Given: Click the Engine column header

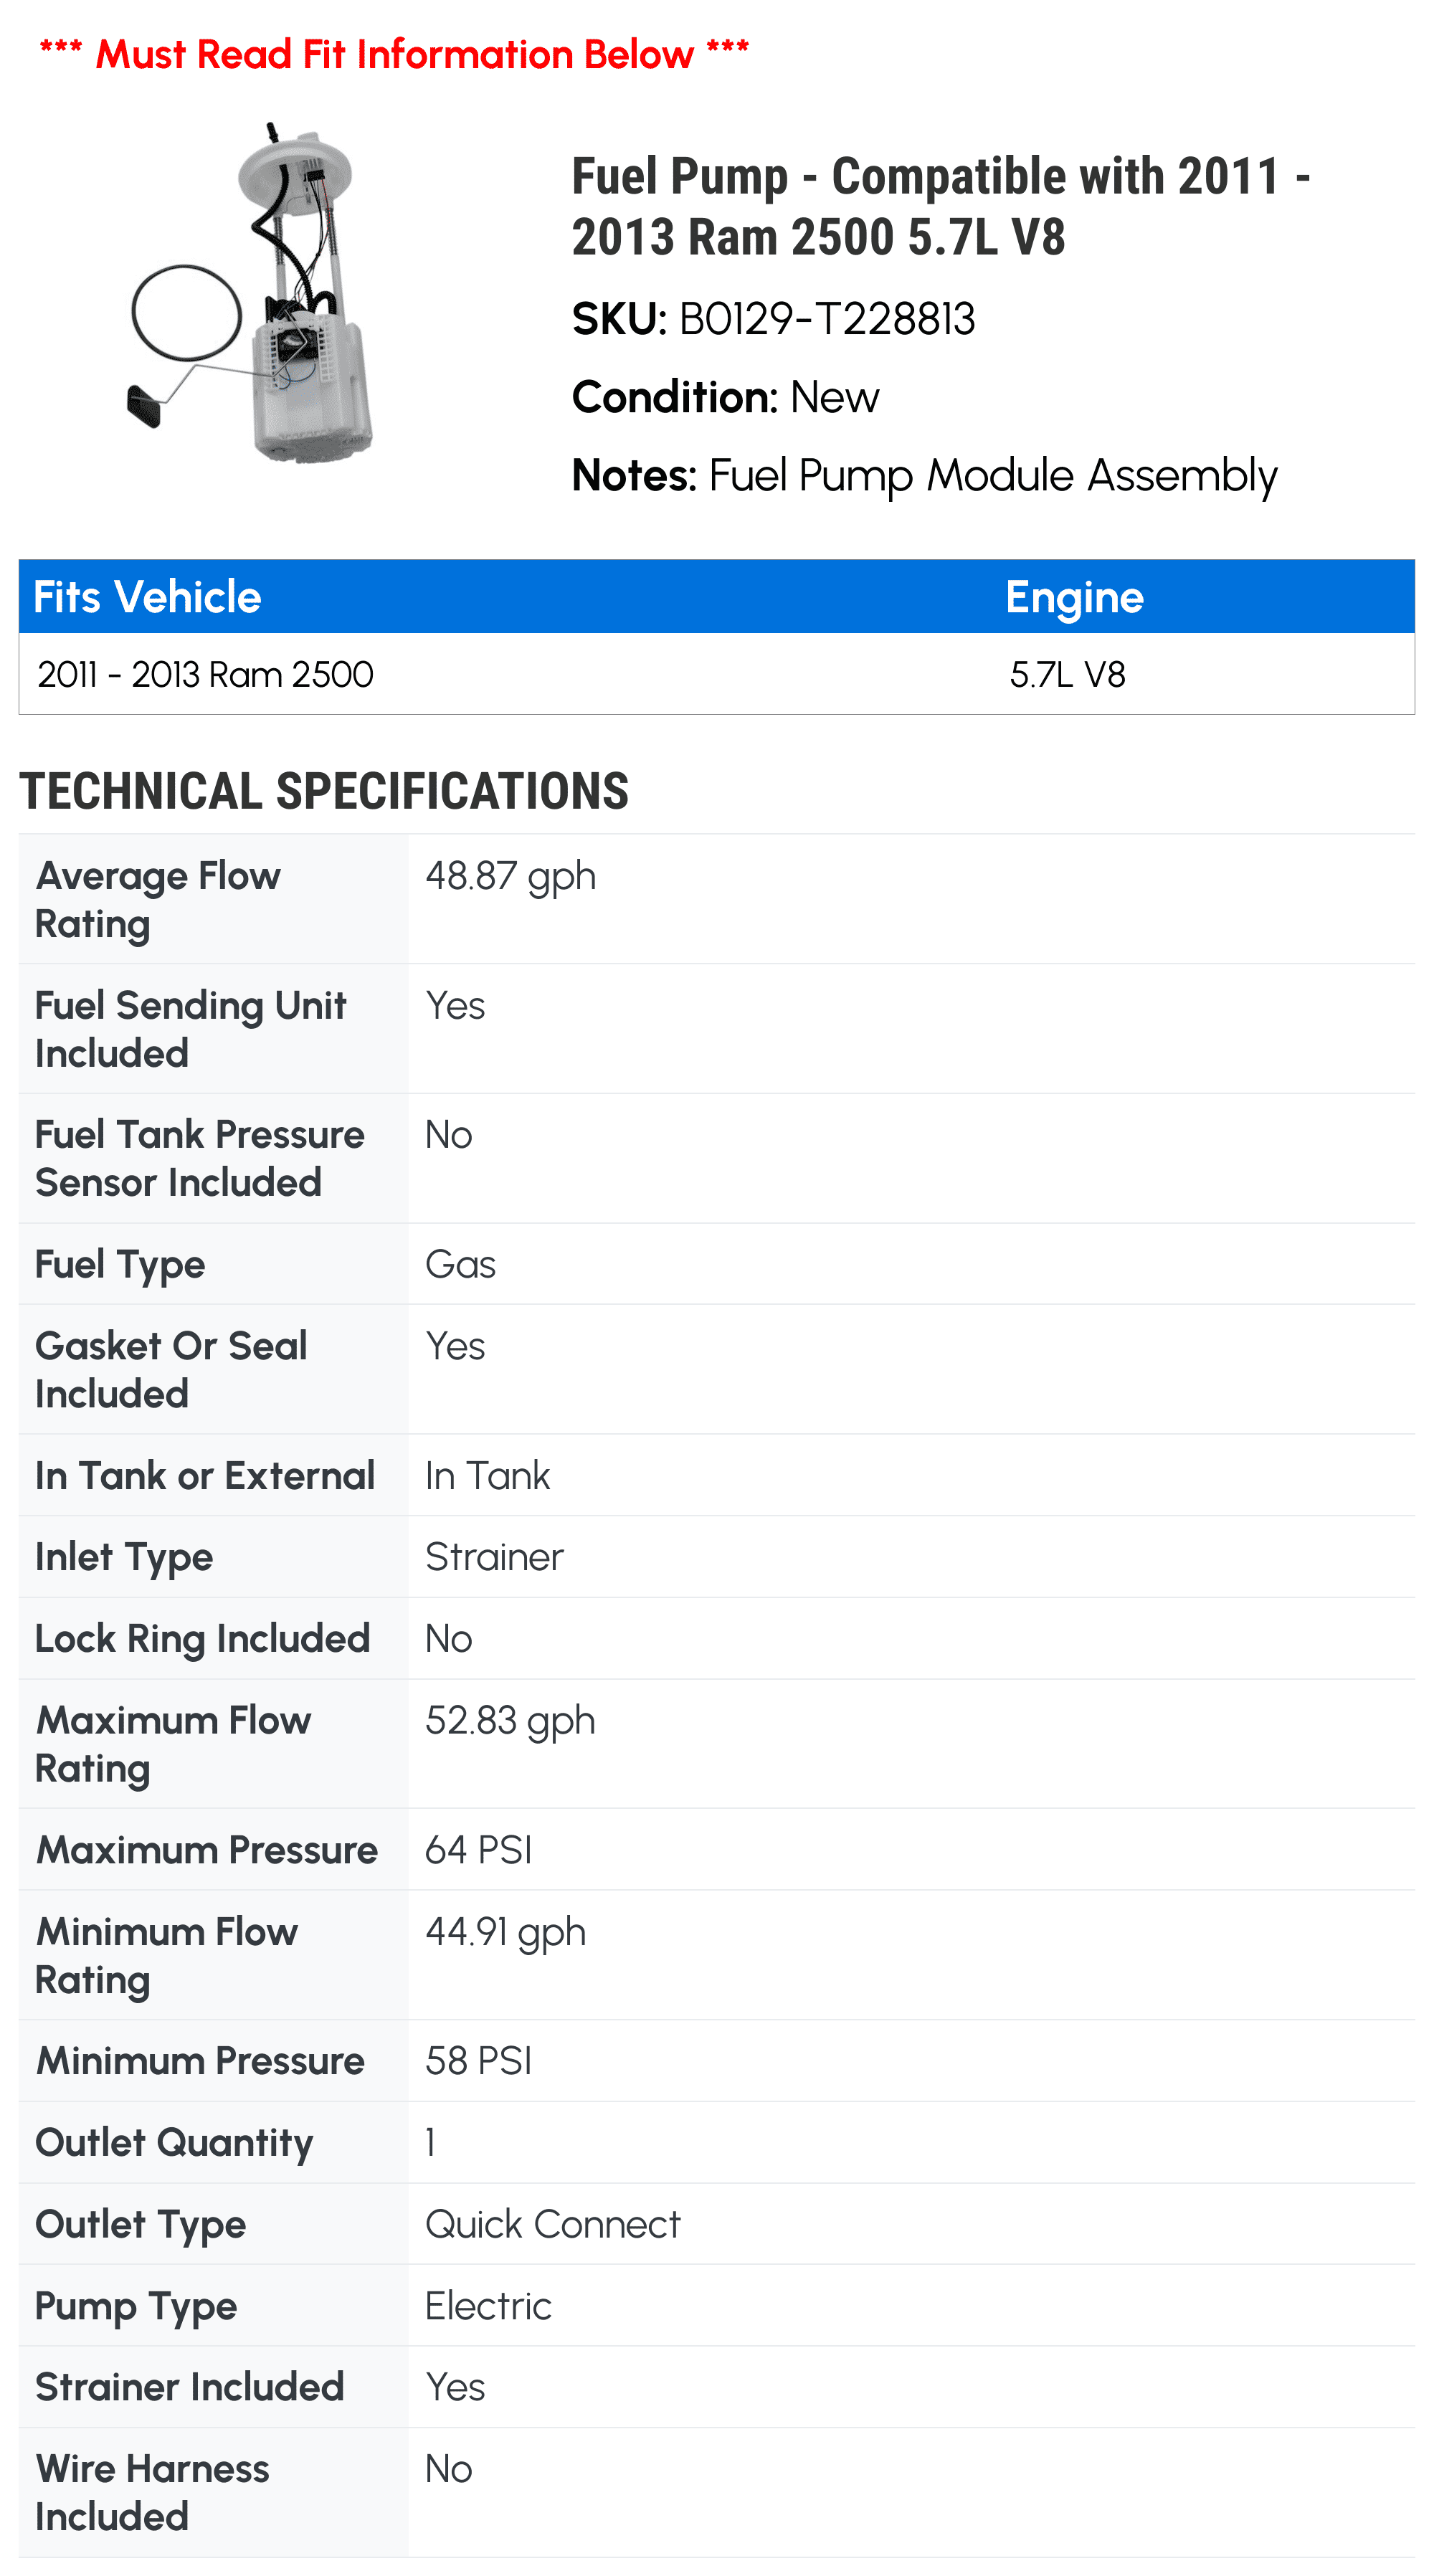Looking at the screenshot, I should pos(1073,597).
